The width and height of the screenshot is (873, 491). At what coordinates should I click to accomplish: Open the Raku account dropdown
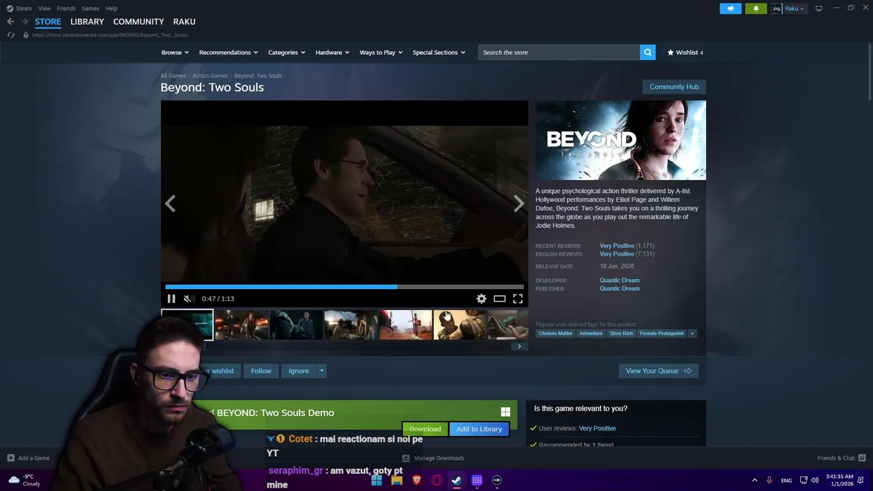point(795,9)
